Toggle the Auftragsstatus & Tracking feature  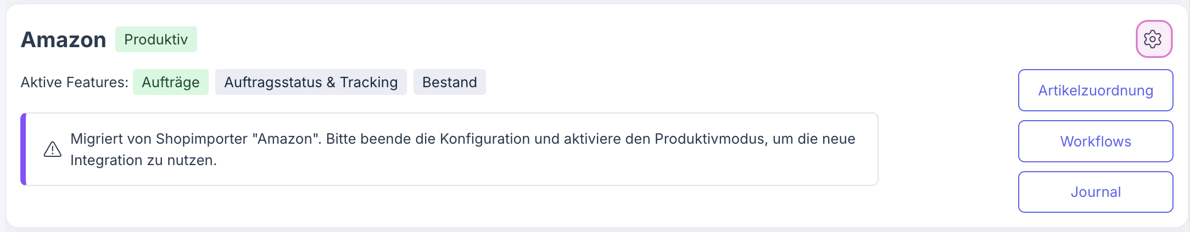[x=311, y=82]
